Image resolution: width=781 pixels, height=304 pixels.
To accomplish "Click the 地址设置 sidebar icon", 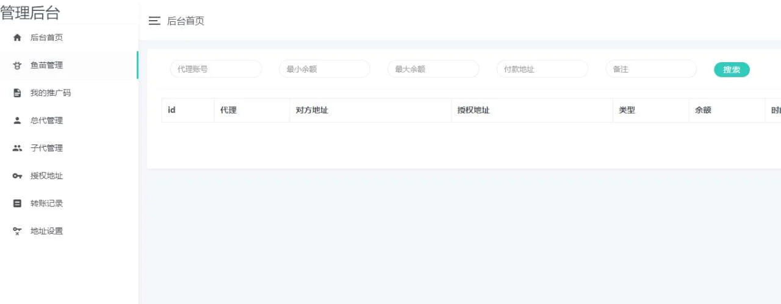I will point(17,231).
